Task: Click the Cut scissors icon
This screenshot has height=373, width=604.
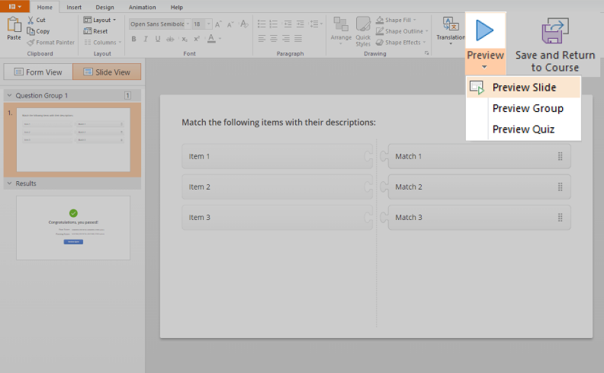Action: point(31,20)
